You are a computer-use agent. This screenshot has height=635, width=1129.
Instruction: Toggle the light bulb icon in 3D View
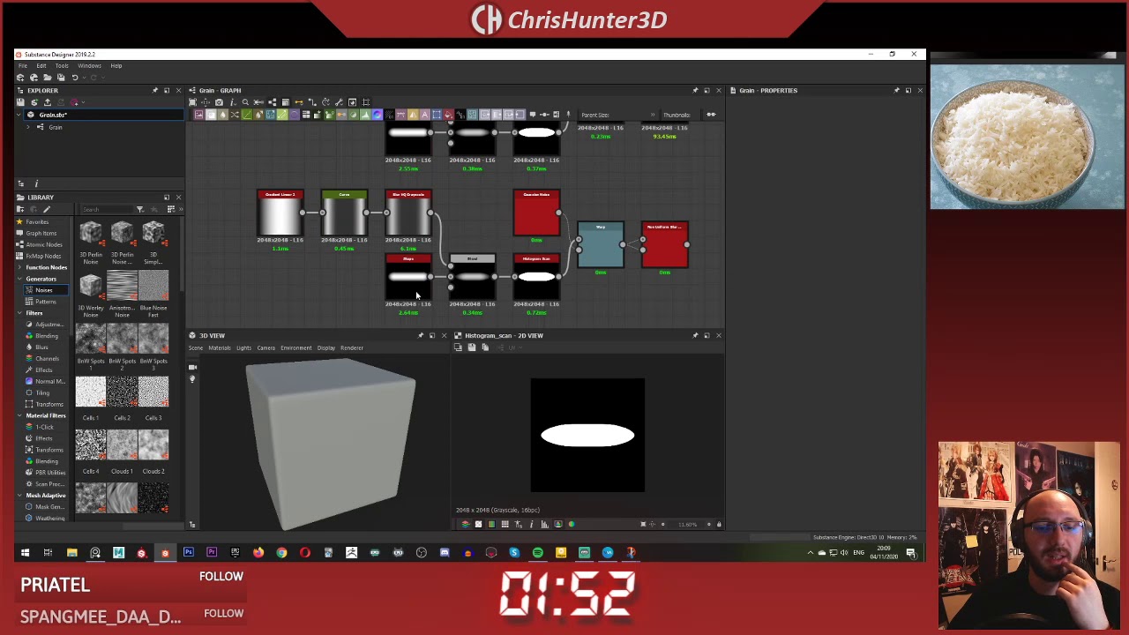(192, 379)
